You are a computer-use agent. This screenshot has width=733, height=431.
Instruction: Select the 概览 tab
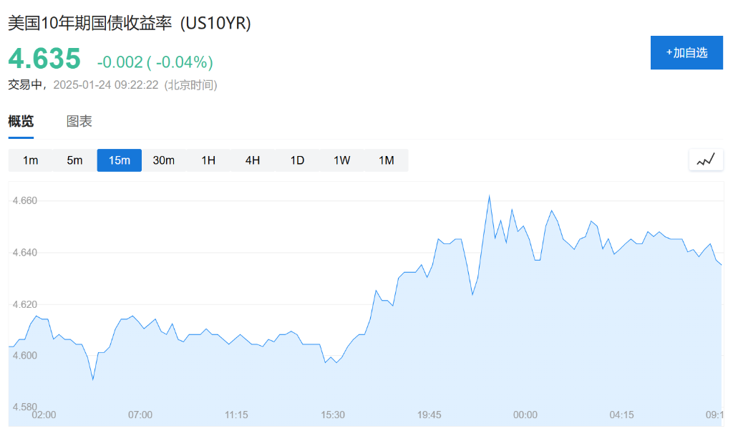point(21,122)
